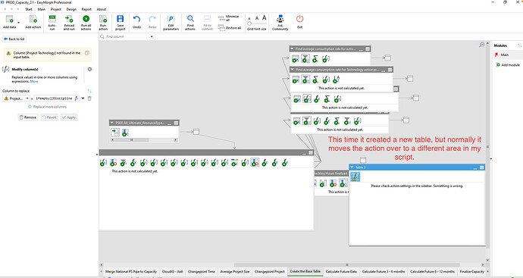Adjust the Grid font size slider
Viewport: 523px width, 278px height.
257,23
